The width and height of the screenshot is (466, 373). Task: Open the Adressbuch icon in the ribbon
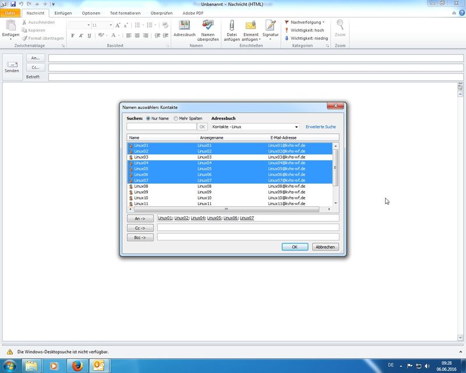coord(184,26)
